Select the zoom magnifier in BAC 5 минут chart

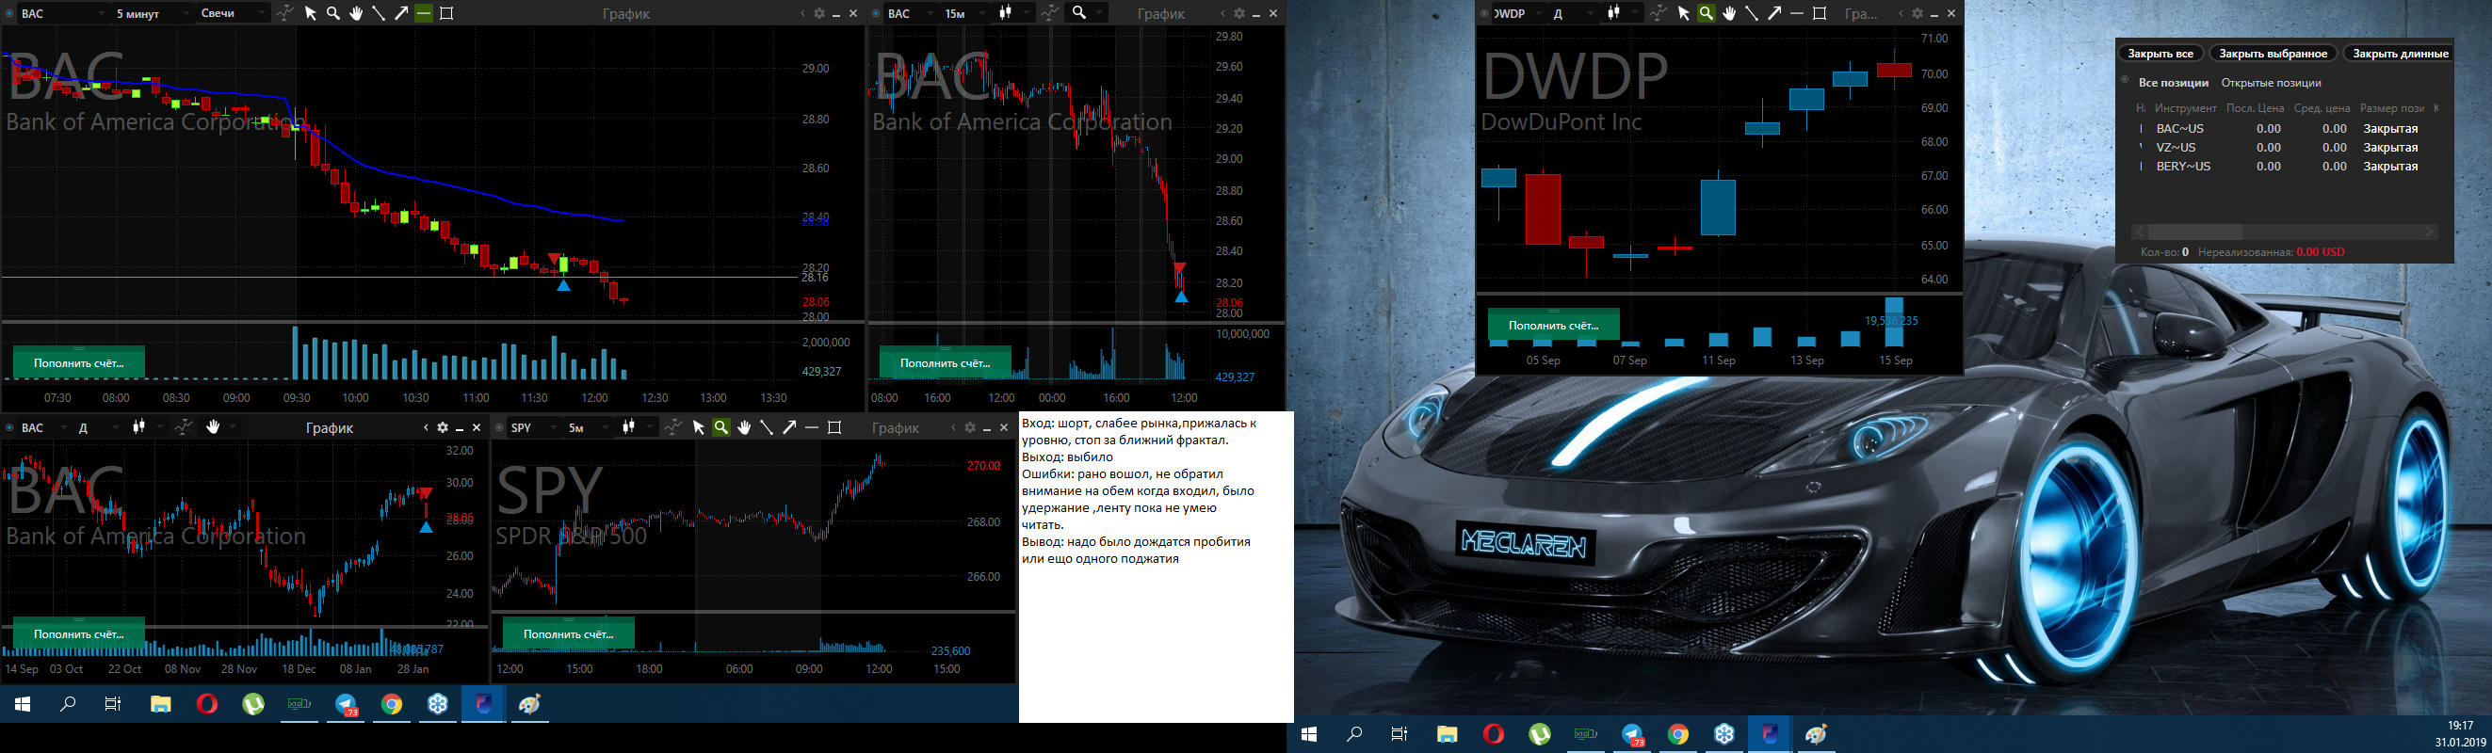[x=333, y=13]
